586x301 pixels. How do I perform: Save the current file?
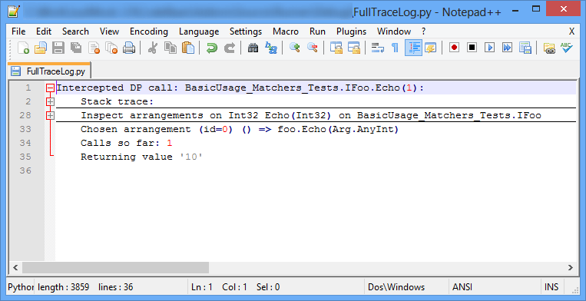tap(58, 48)
